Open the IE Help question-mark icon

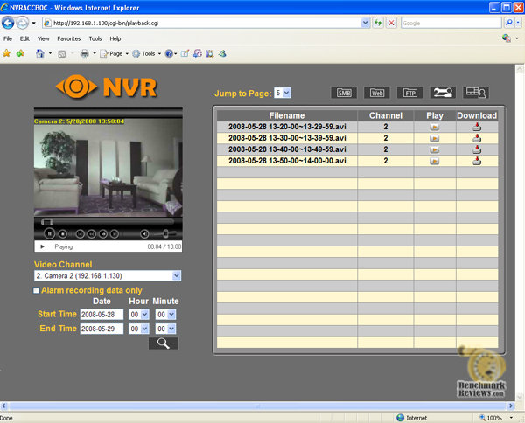[x=169, y=53]
